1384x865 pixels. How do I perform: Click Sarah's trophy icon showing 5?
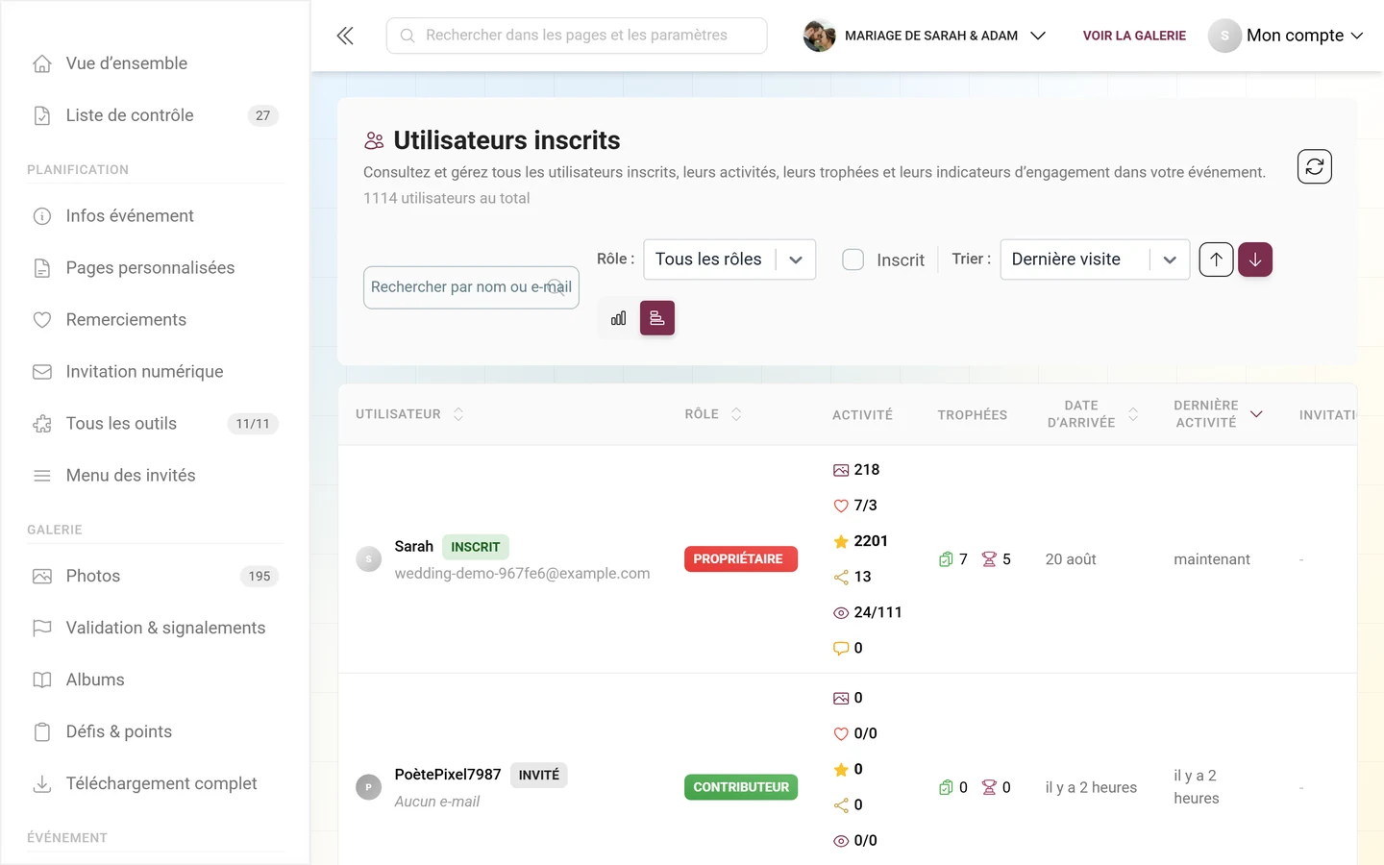click(989, 559)
